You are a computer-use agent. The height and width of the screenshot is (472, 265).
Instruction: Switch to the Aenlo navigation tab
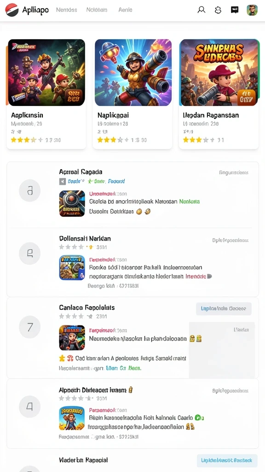(125, 10)
